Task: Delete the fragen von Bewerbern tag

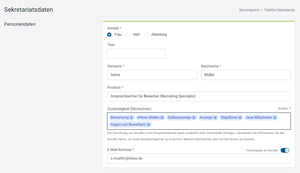Action: [x=148, y=125]
